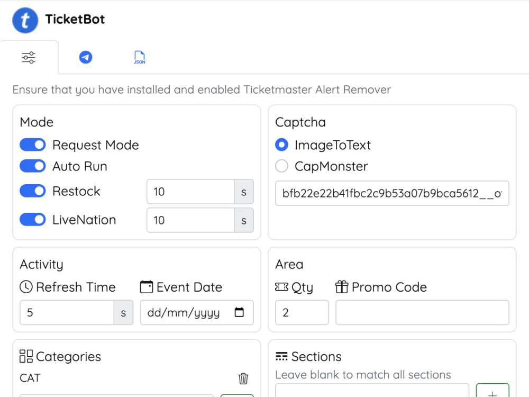
Task: Open the JSON file tab
Action: pyautogui.click(x=139, y=57)
